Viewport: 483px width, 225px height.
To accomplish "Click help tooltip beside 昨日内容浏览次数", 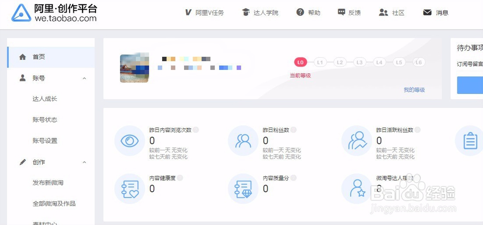I will 196,130.
